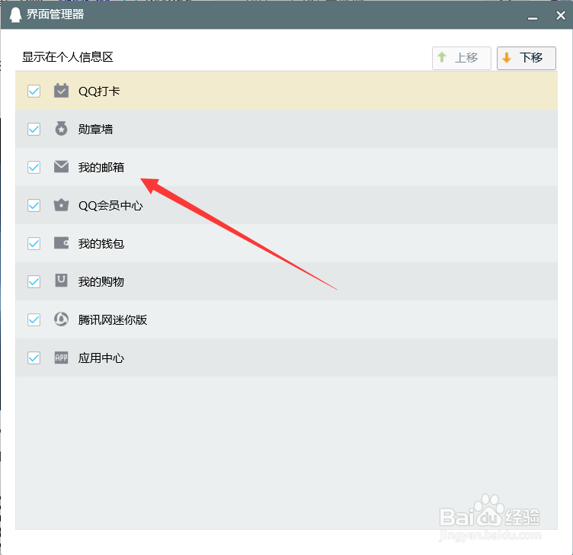Viewport: 573px width, 555px height.
Task: Select the 应用中心 row label
Action: [101, 358]
